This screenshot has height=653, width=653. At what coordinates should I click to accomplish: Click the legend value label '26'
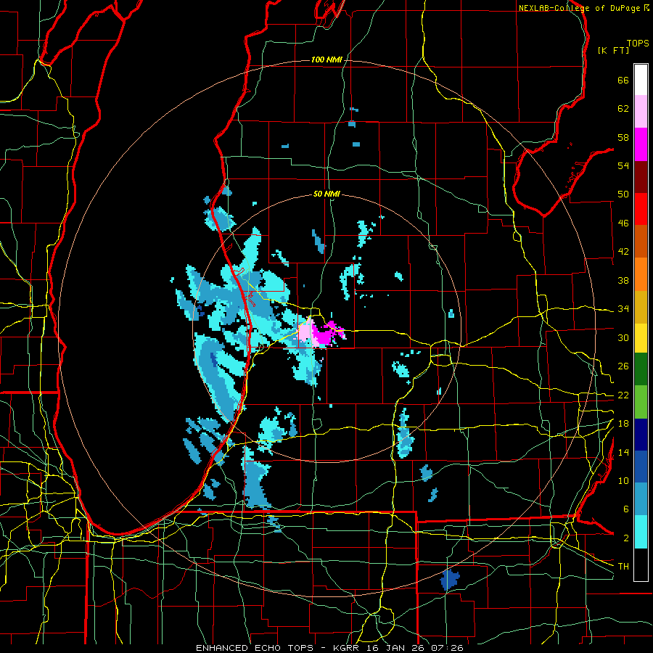pyautogui.click(x=623, y=366)
